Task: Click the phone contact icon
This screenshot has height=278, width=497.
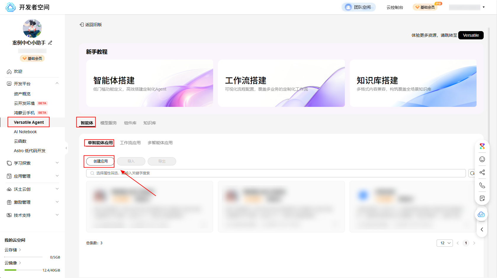Action: click(x=482, y=185)
